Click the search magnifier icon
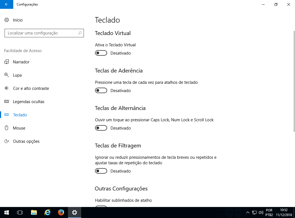295x218 pixels. (80, 33)
